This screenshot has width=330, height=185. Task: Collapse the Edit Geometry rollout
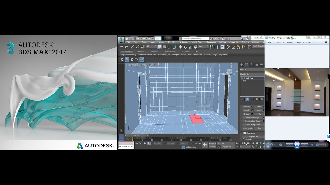(x=249, y=133)
